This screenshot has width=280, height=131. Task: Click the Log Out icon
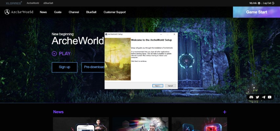pos(273,3)
